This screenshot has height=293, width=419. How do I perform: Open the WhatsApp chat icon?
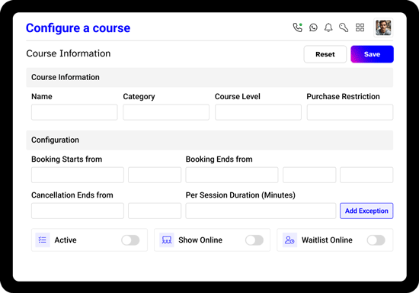click(313, 27)
